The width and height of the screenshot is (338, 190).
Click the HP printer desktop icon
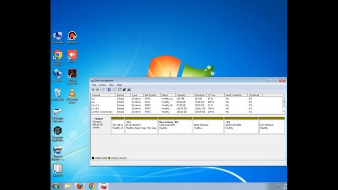tap(58, 116)
